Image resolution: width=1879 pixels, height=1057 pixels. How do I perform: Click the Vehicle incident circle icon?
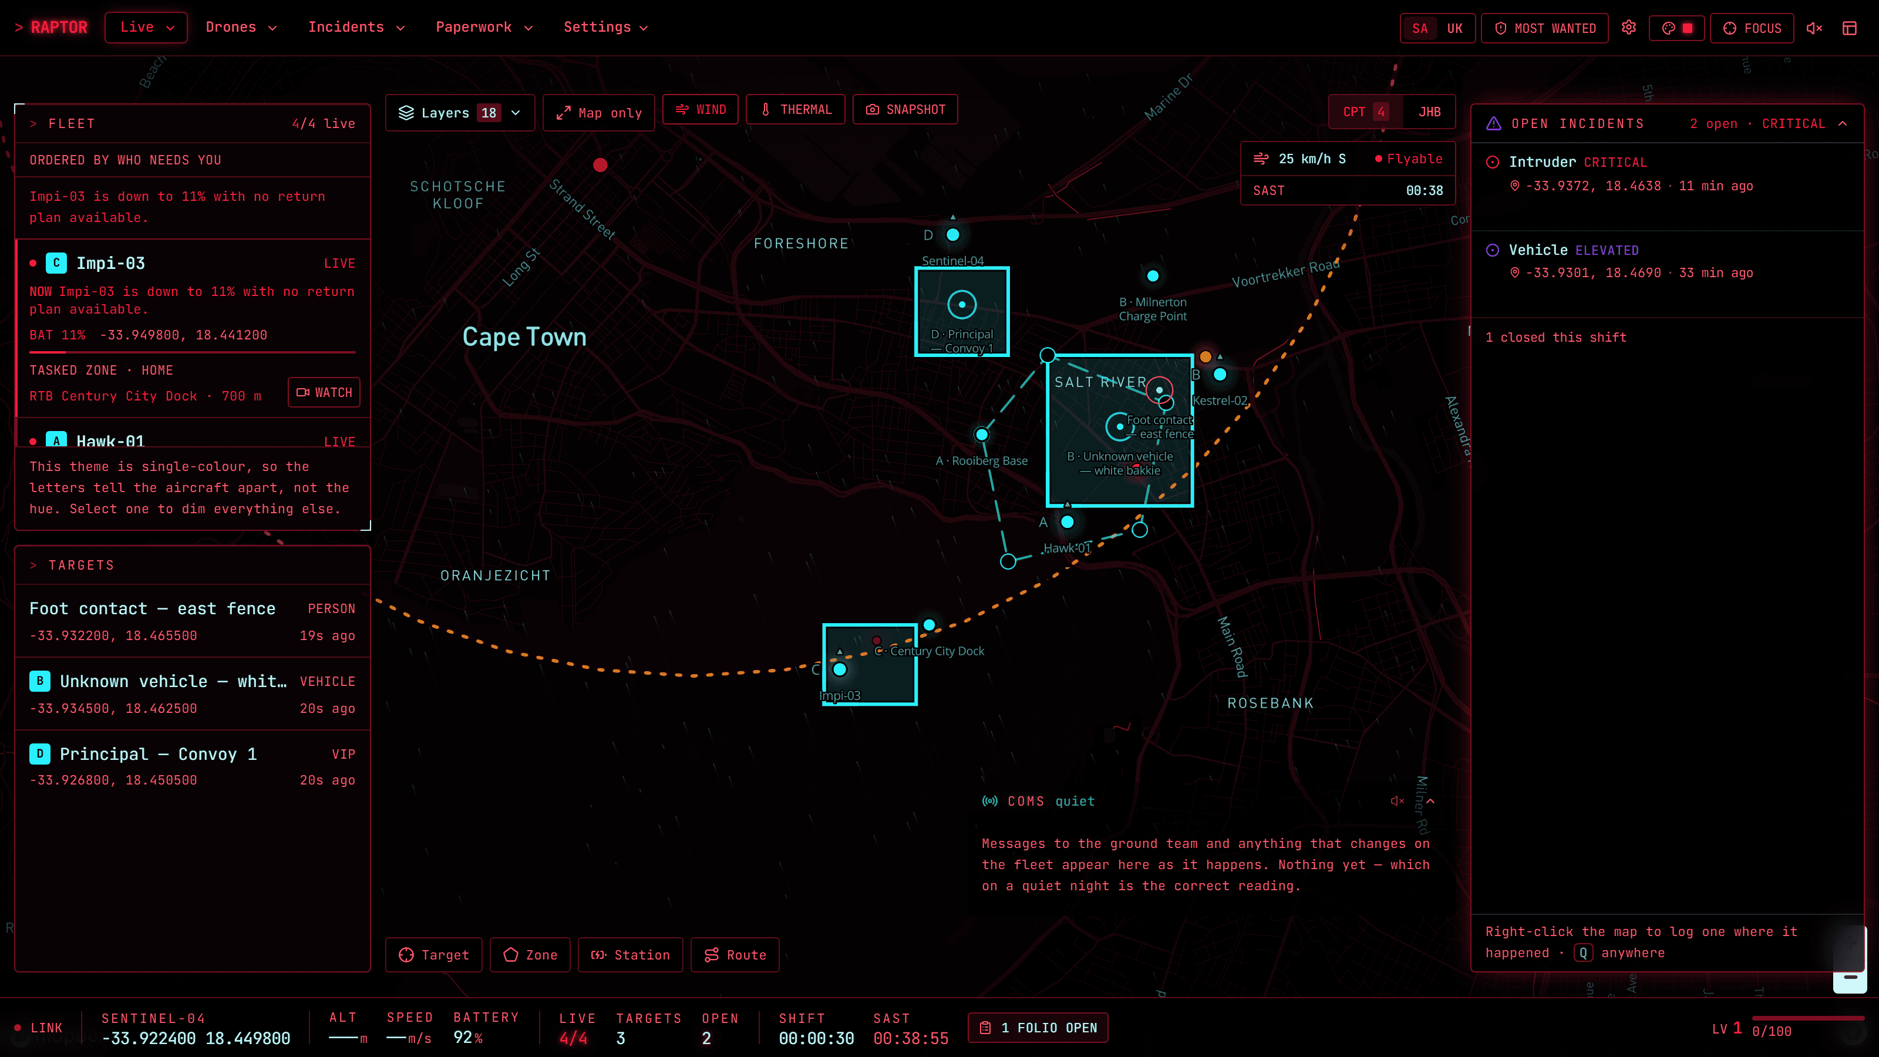[1493, 250]
